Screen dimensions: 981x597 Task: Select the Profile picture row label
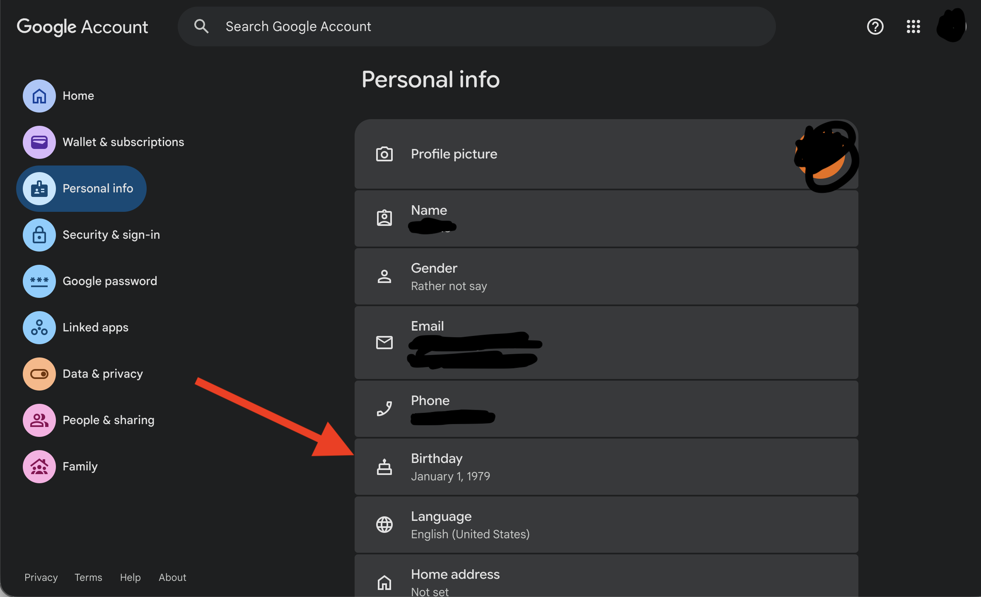tap(454, 154)
